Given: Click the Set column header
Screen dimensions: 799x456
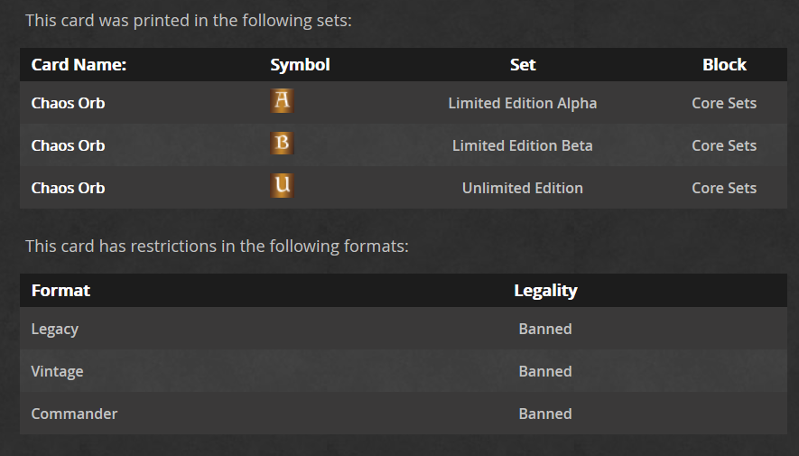Looking at the screenshot, I should 522,65.
